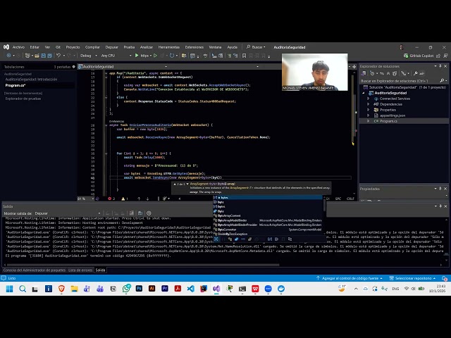451x338 pixels.
Task: Pin the Explorador de soluciones panel
Action: click(440, 66)
